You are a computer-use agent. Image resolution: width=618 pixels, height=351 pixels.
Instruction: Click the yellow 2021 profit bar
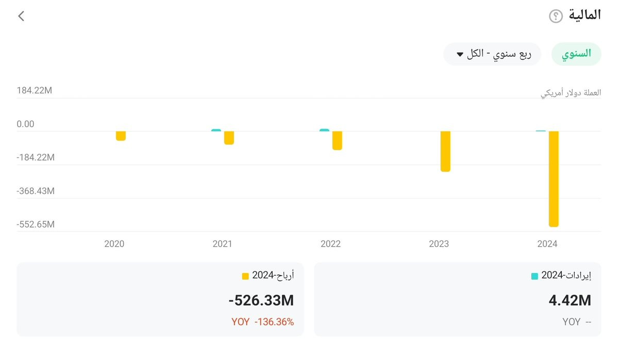[229, 137]
